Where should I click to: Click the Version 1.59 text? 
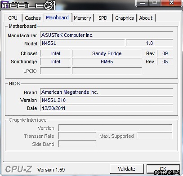[x=51, y=170]
